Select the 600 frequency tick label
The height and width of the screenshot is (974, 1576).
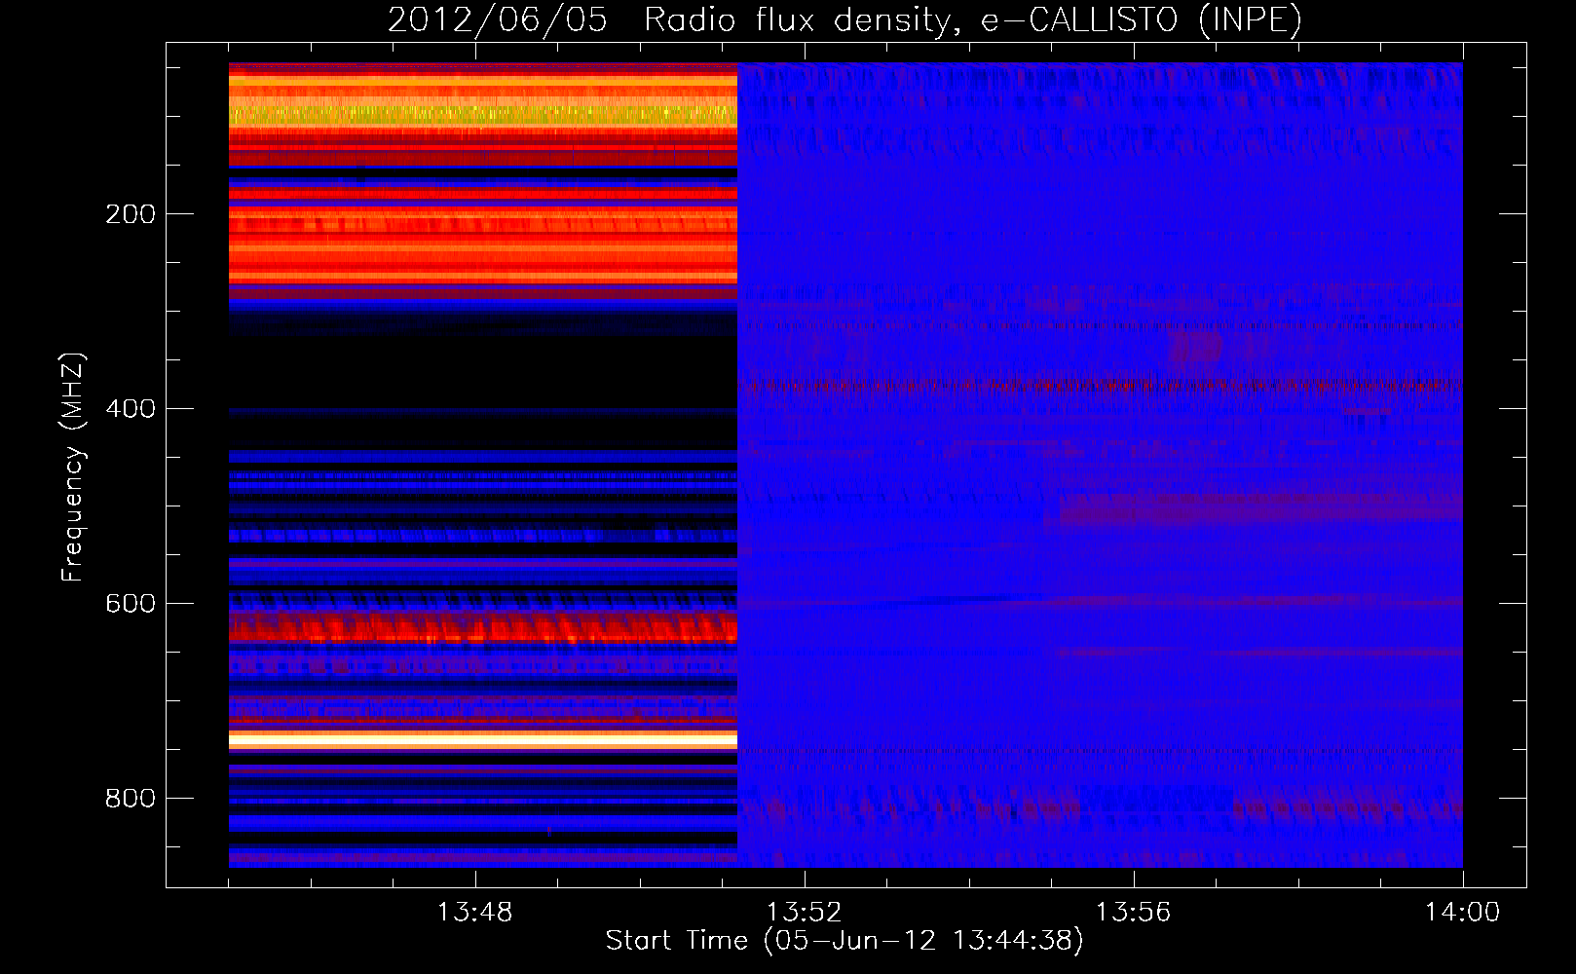[x=131, y=604]
